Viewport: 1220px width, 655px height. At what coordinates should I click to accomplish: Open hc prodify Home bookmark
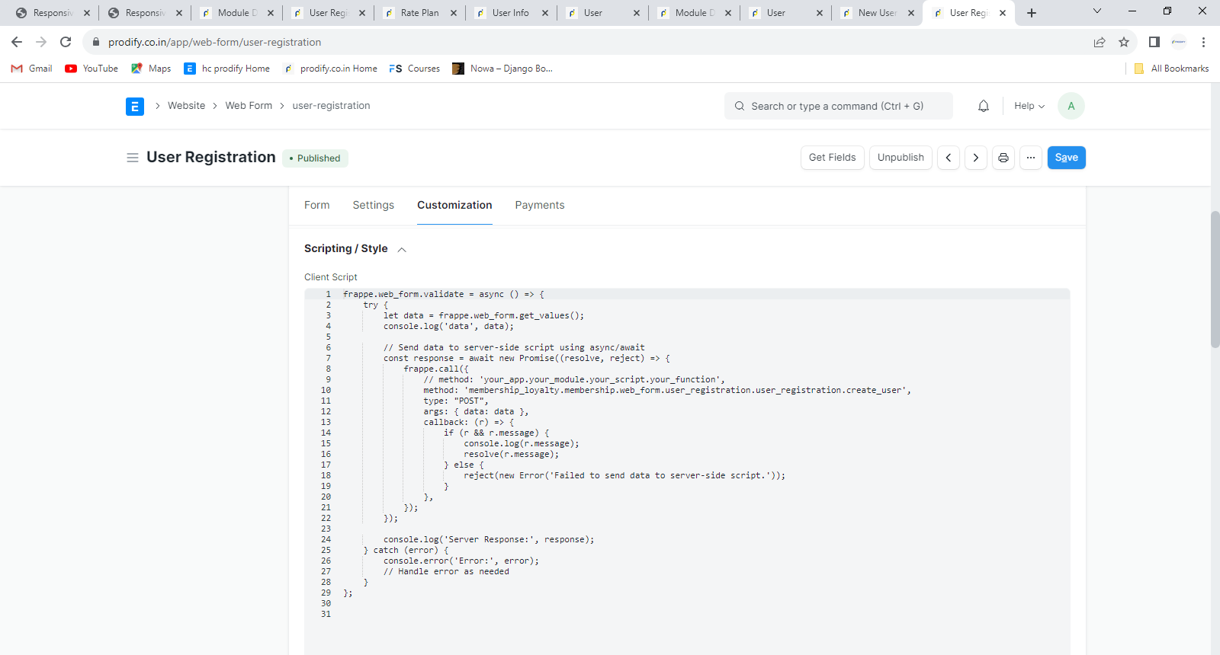click(227, 69)
